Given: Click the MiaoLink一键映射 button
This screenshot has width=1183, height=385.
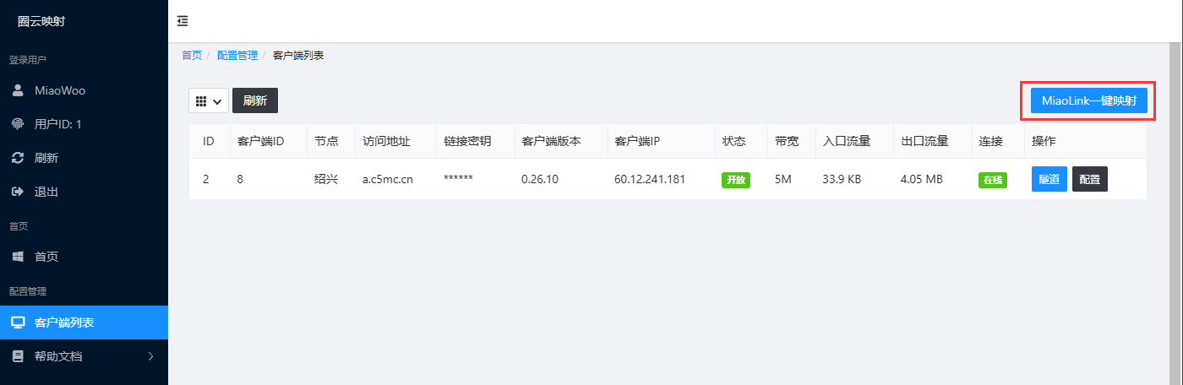Looking at the screenshot, I should (x=1088, y=101).
